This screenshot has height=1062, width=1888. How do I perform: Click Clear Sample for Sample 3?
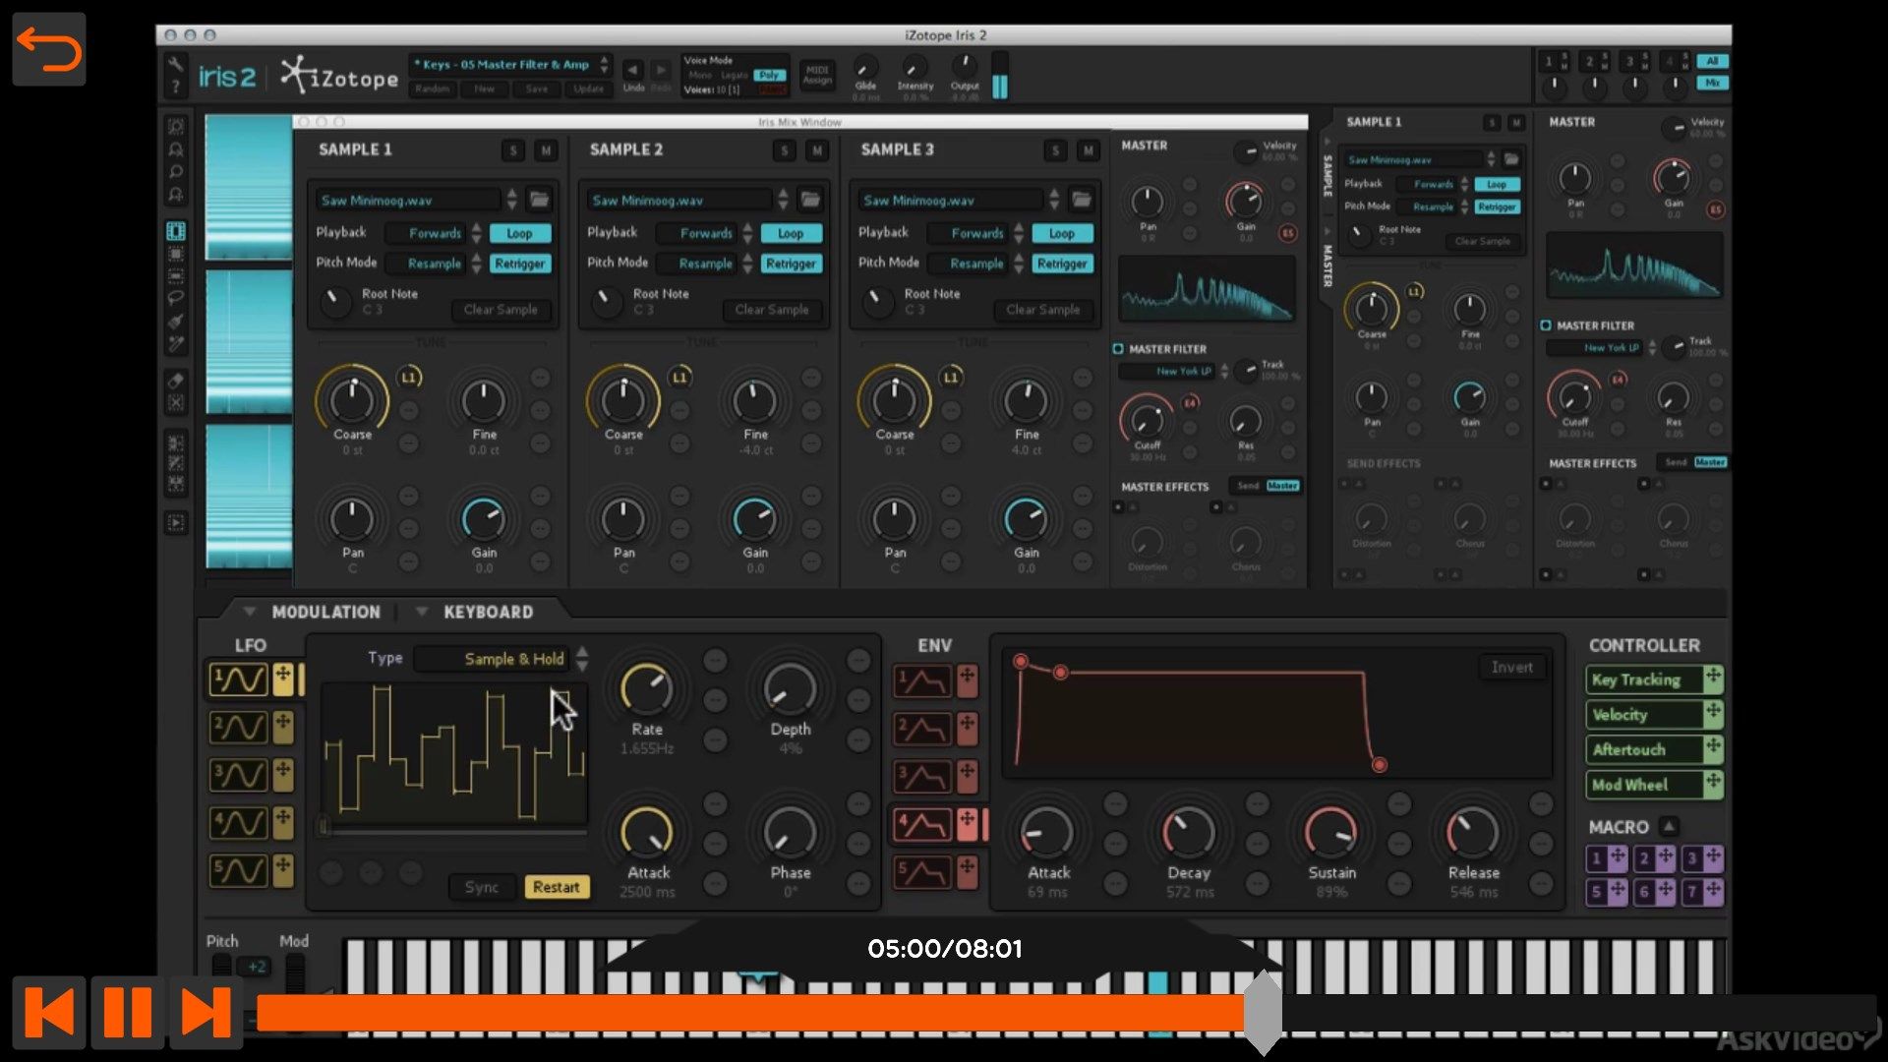pyautogui.click(x=1043, y=310)
